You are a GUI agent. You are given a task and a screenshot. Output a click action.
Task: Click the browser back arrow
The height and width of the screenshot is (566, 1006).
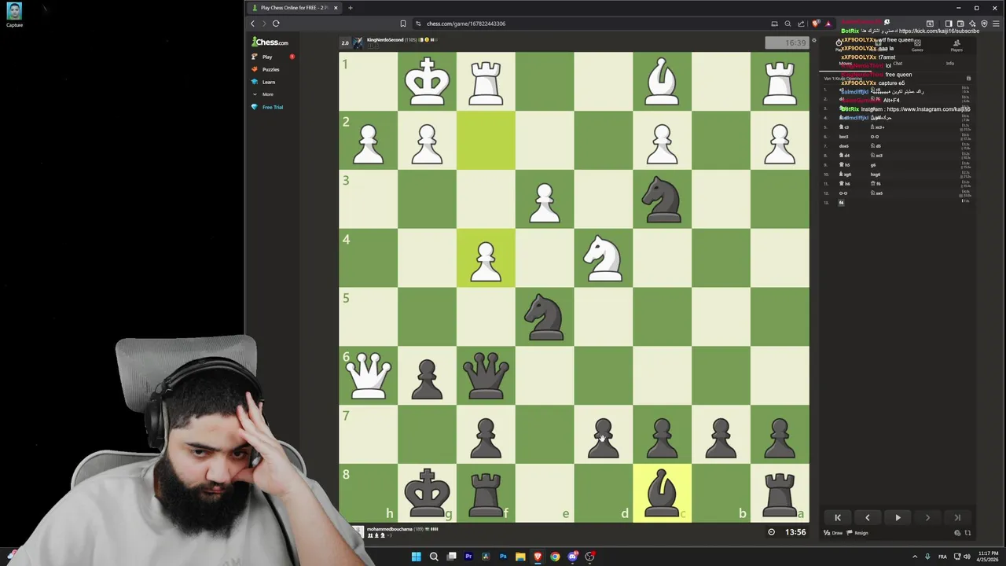point(252,24)
